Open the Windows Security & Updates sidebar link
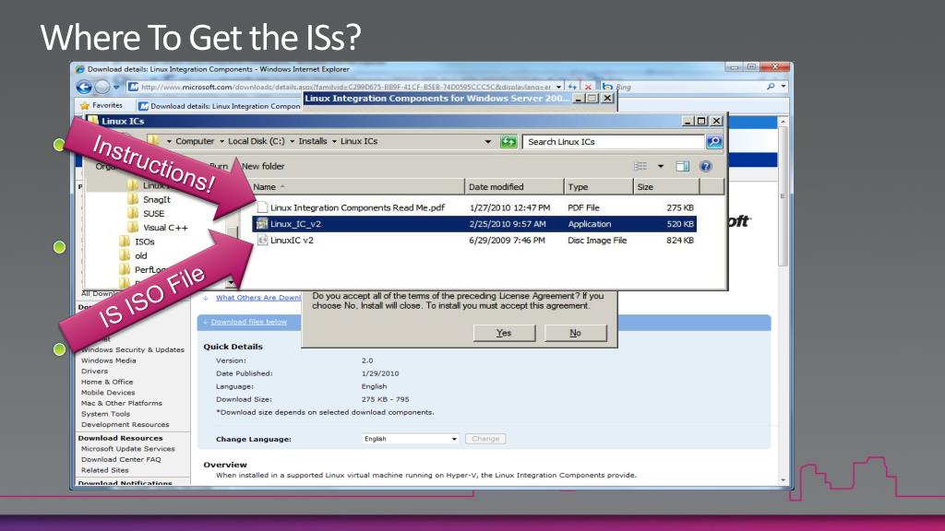 point(133,349)
